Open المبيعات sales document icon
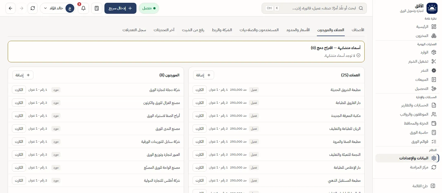The height and width of the screenshot is (193, 442). pyautogui.click(x=434, y=80)
